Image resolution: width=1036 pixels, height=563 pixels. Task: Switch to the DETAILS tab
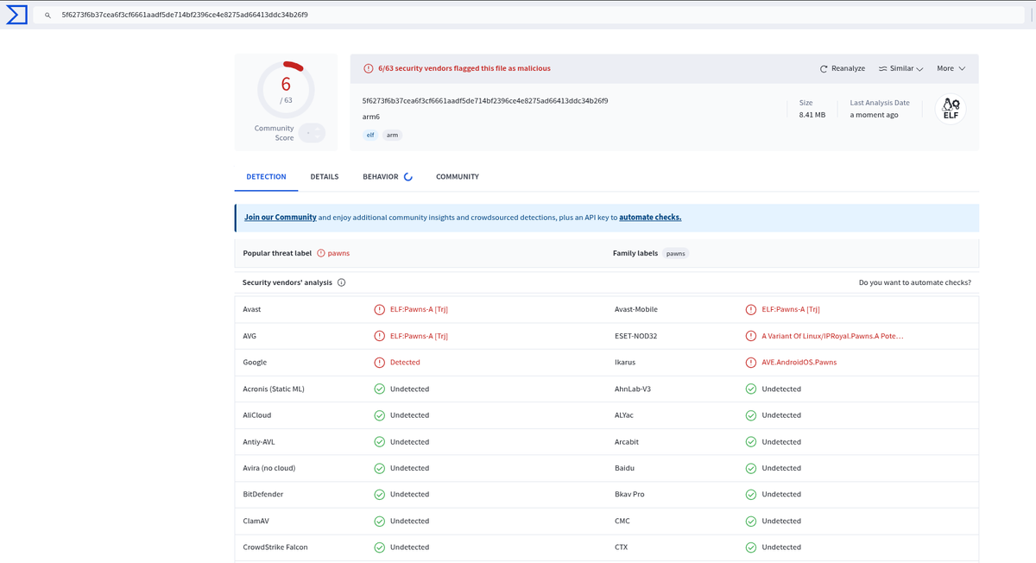point(325,176)
